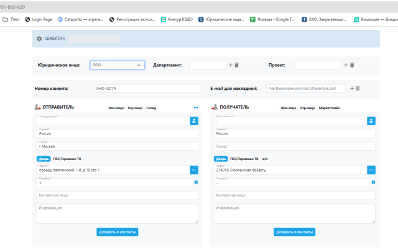This screenshot has width=398, height=248.
Task: Switch sender to ПВЗ/Терминал ТК tab
Action: click(67, 159)
